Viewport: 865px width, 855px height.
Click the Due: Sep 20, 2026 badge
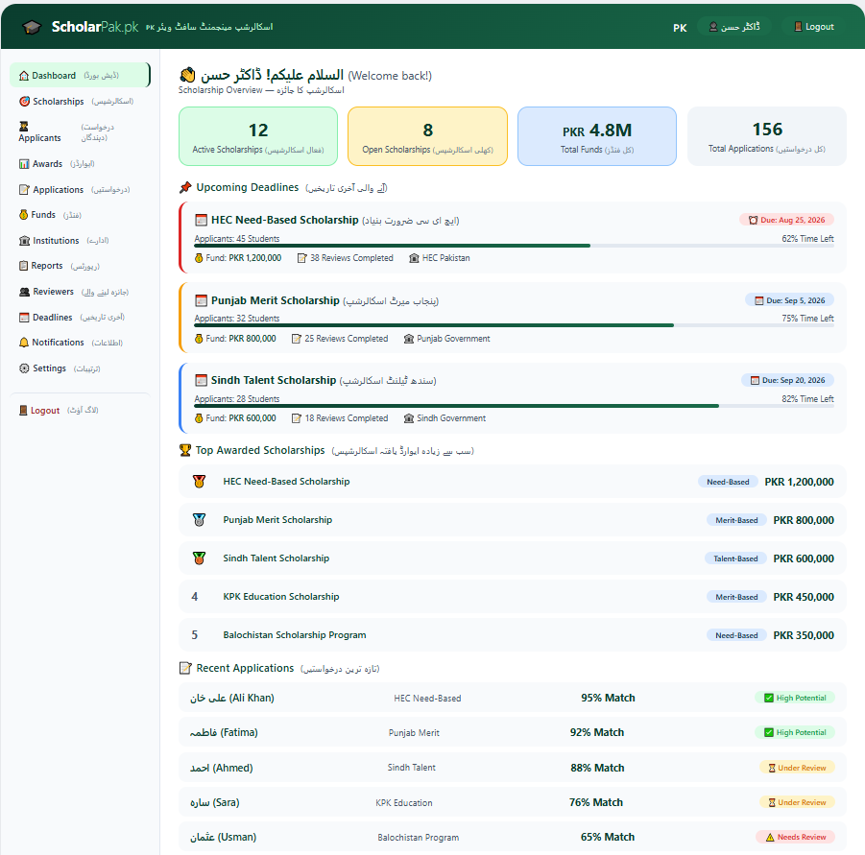pyautogui.click(x=788, y=380)
